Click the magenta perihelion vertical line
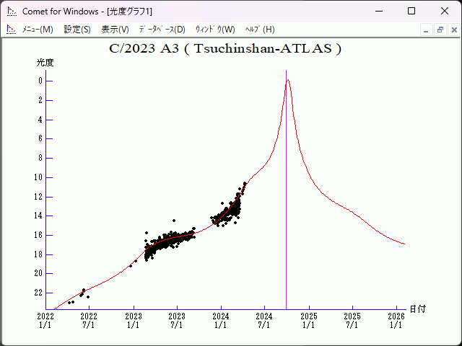This screenshot has height=346, width=462. 286,216
